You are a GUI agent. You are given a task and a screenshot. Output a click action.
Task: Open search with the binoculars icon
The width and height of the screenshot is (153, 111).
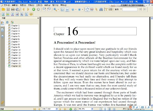click(101, 9)
